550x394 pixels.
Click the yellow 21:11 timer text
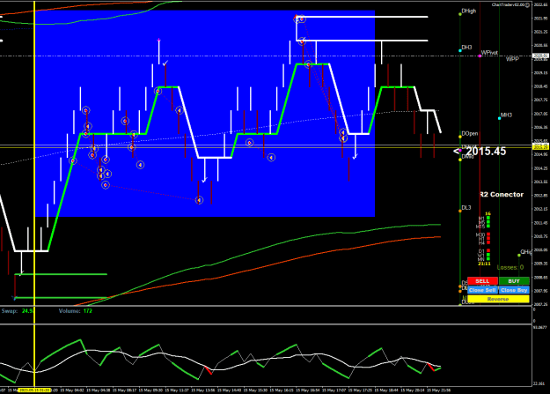click(x=484, y=264)
